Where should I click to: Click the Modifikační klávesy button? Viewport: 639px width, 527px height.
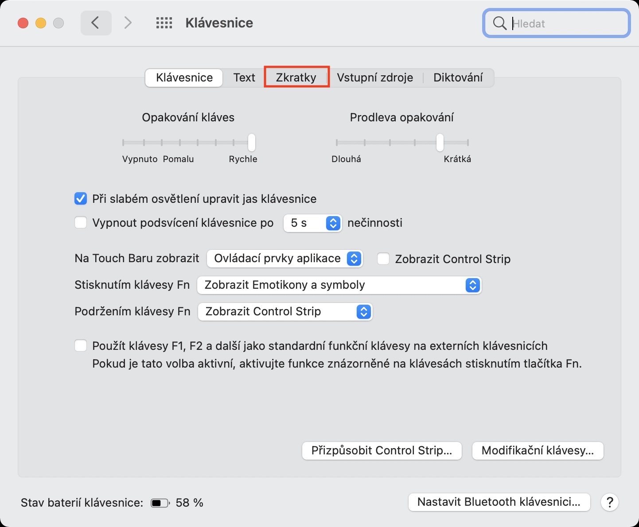click(538, 451)
